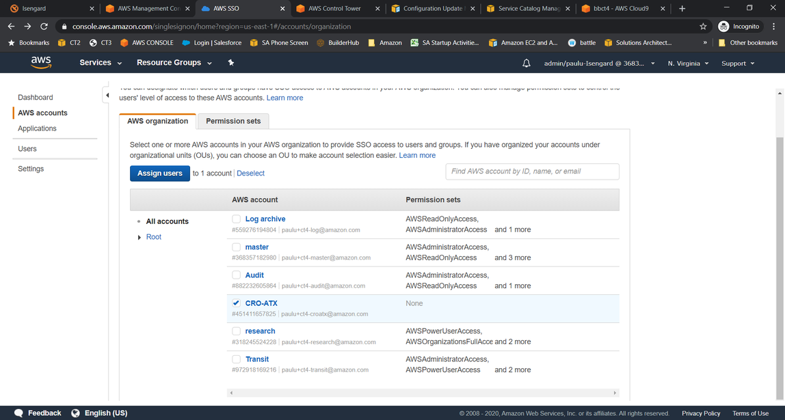Screen dimensions: 785x420
Task: Open the admin account dropdown
Action: 599,63
